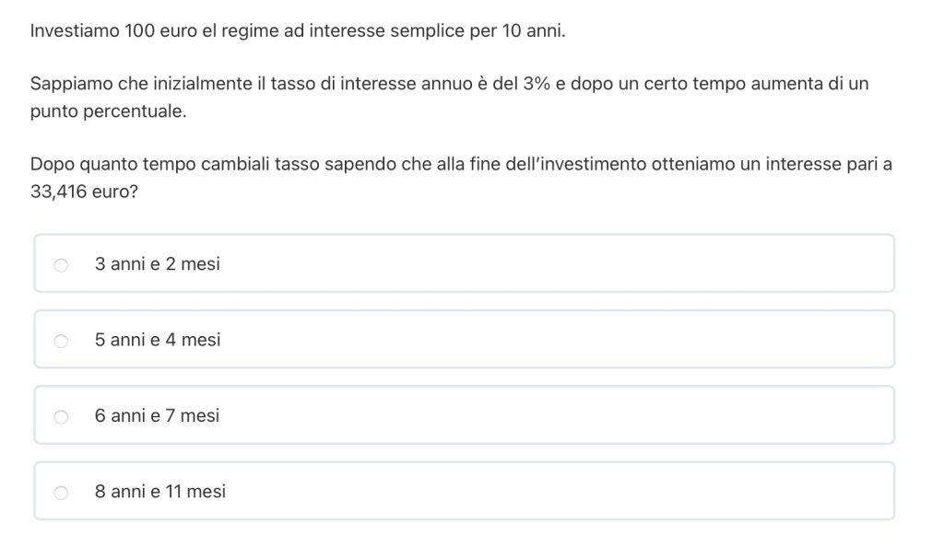Click the "8 anni e 11 mesi" answer text
944x547 pixels.
(160, 492)
